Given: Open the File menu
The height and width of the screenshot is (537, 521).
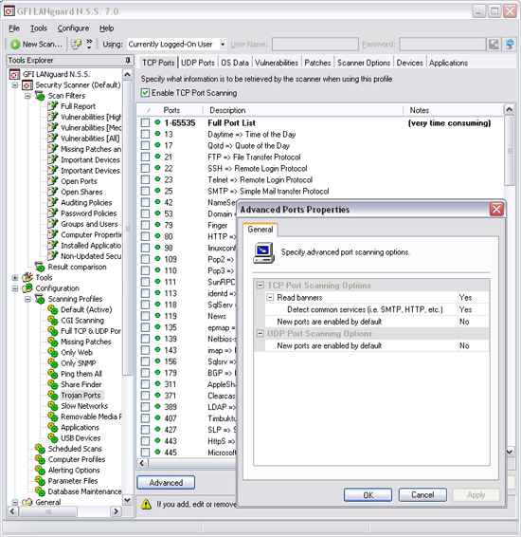Looking at the screenshot, I should tap(14, 28).
